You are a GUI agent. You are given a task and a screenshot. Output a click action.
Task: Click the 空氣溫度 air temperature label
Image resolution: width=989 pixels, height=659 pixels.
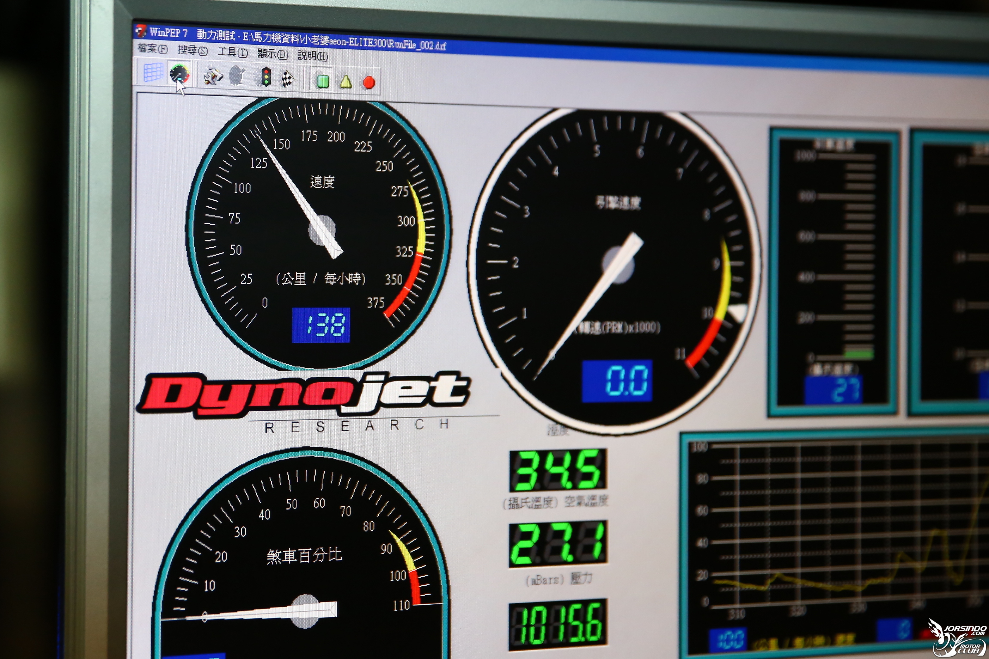[x=586, y=501]
